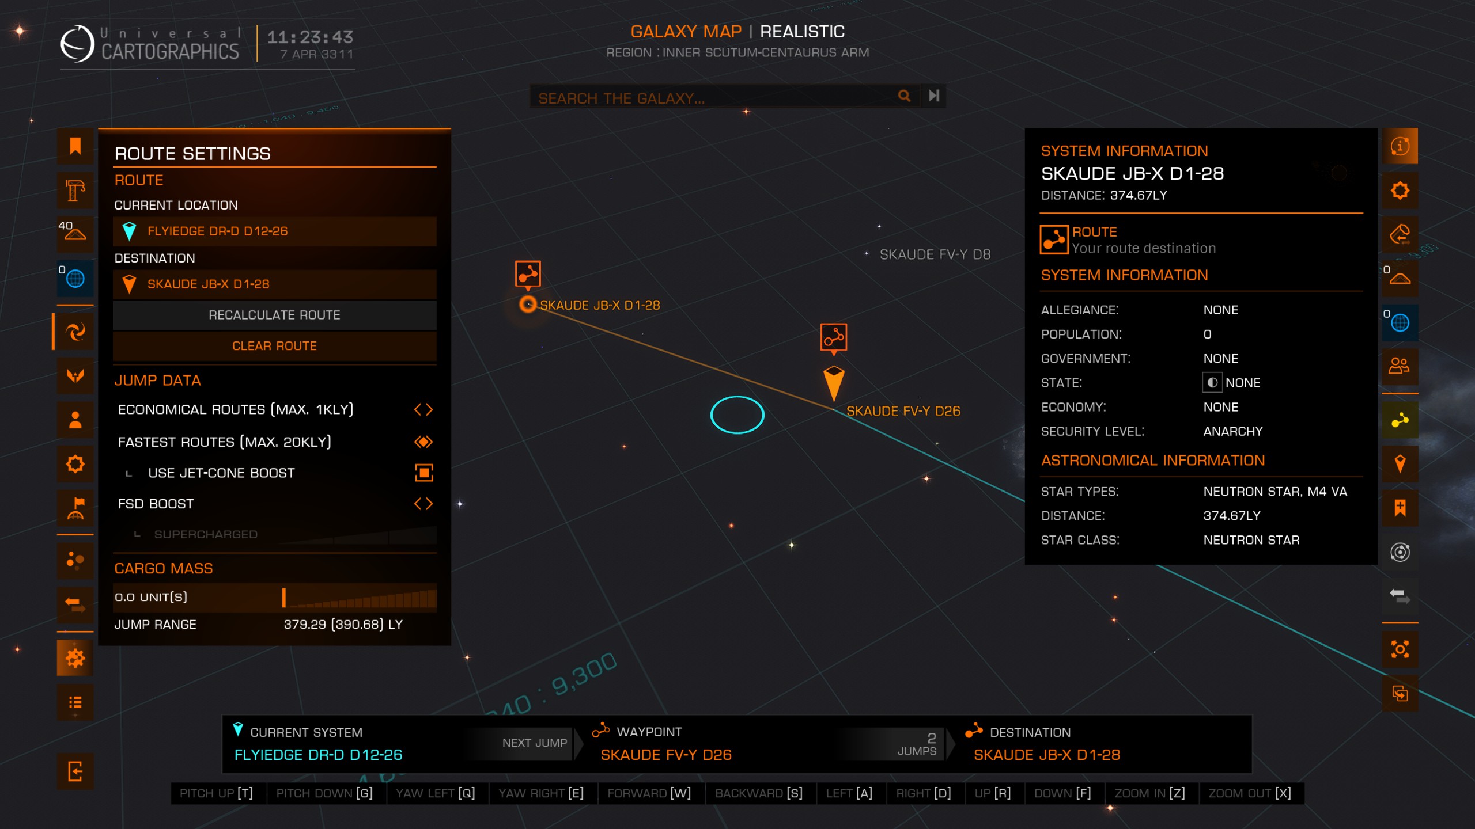Show system info panel icon
Screen dimensions: 1475x829
1400,146
